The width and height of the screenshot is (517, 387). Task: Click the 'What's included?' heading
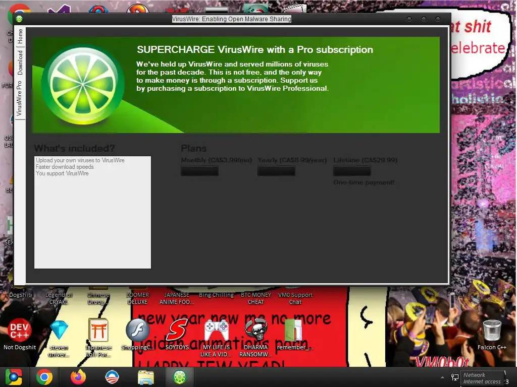pos(74,149)
